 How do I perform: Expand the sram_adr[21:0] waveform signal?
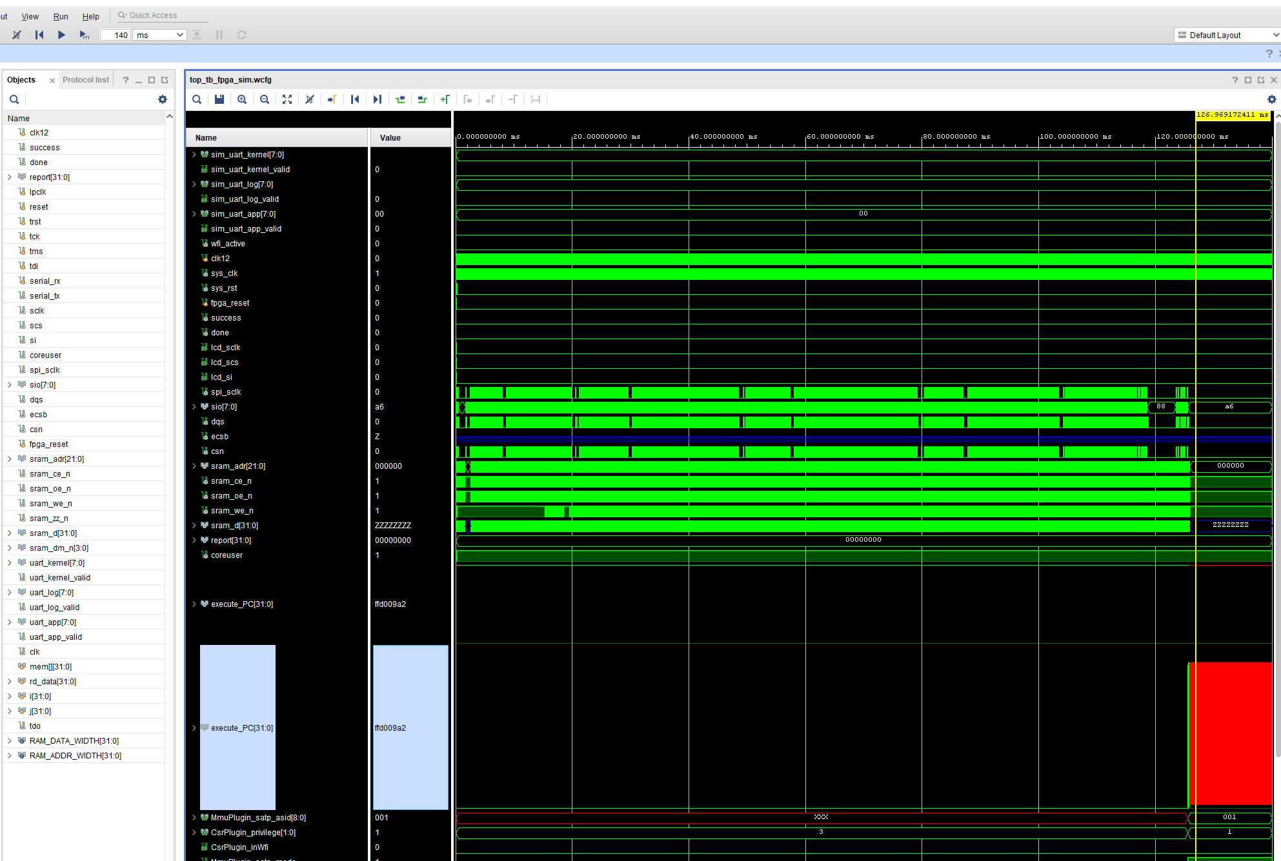click(x=194, y=466)
